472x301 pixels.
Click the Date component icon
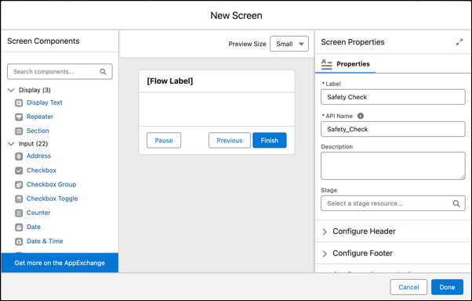pos(19,228)
